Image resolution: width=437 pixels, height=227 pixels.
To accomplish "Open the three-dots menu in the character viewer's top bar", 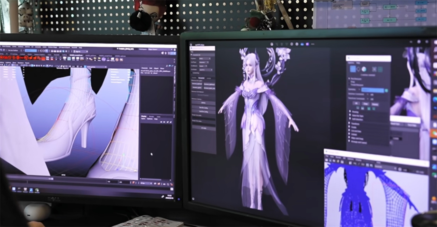I will tap(312, 44).
